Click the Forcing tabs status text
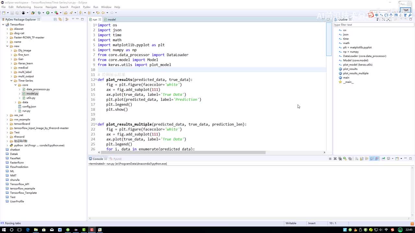Image resolution: width=415 pixels, height=233 pixels. 13,223
